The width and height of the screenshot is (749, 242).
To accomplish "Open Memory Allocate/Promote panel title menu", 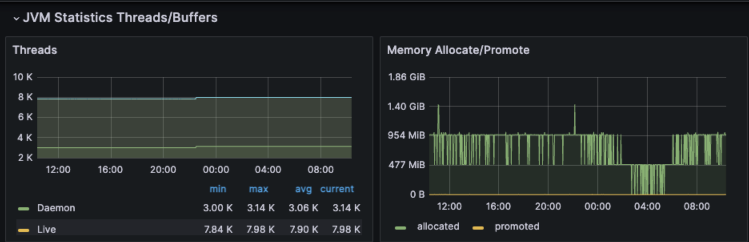I will click(458, 50).
